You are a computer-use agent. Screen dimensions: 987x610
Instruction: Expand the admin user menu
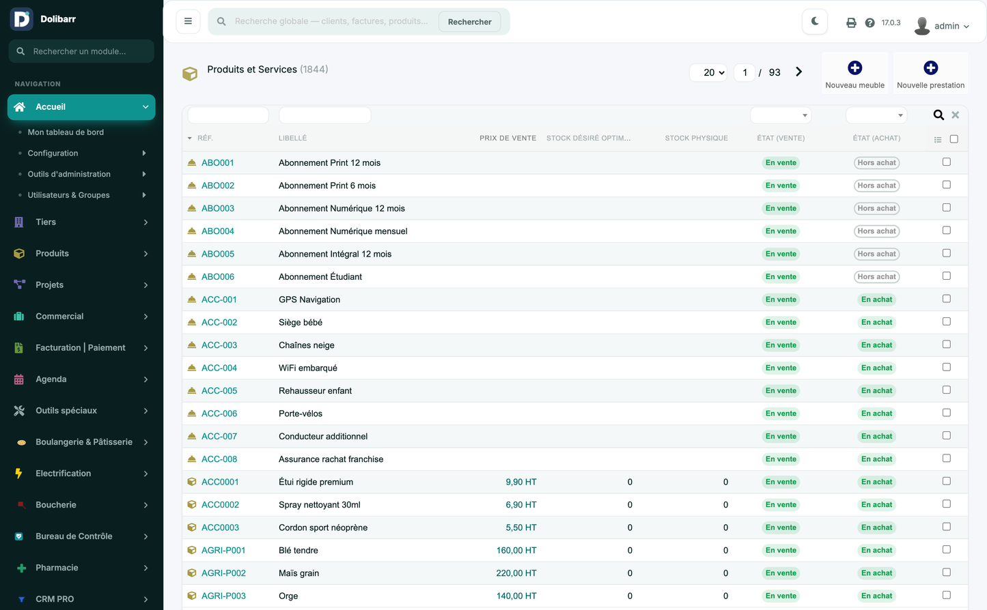(942, 26)
